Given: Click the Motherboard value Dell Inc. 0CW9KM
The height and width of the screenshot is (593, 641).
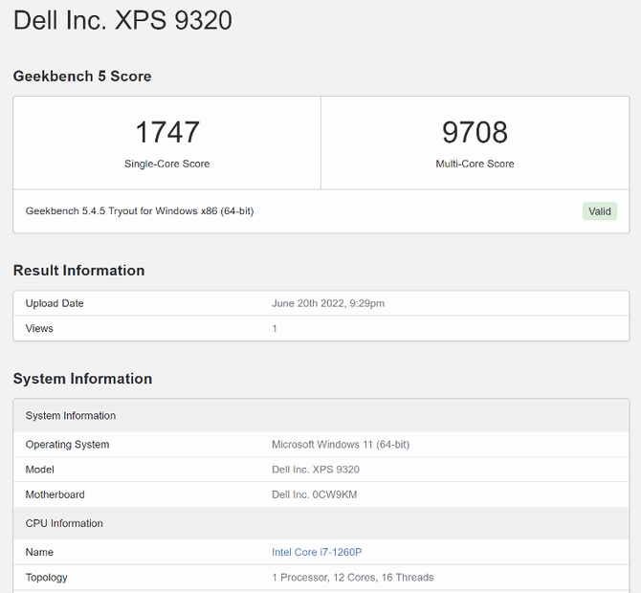Looking at the screenshot, I should click(315, 494).
